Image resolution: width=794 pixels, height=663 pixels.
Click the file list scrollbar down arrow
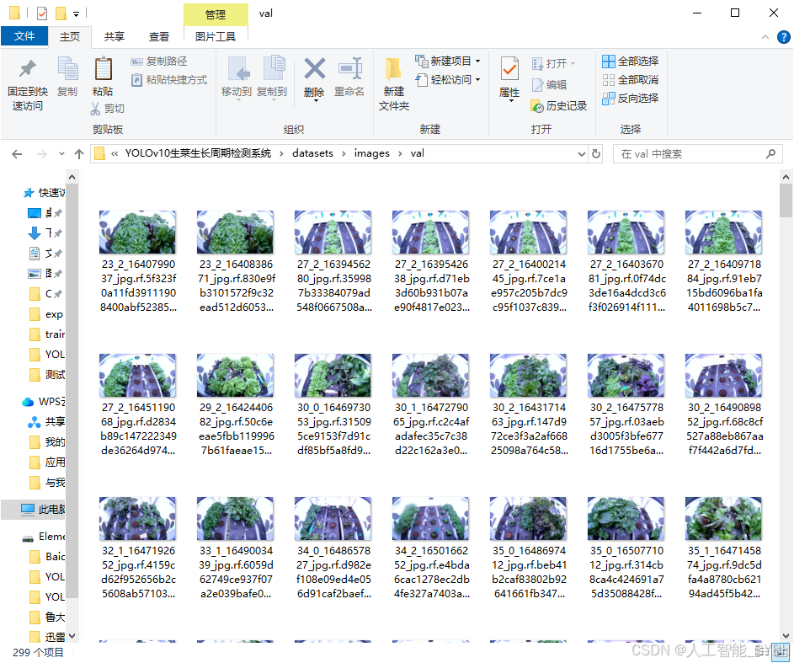[x=786, y=636]
